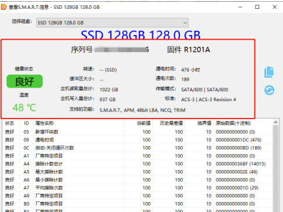The height and width of the screenshot is (212, 283).
Task: Click raw value 00000000002E (46)
Action: [x=236, y=172]
